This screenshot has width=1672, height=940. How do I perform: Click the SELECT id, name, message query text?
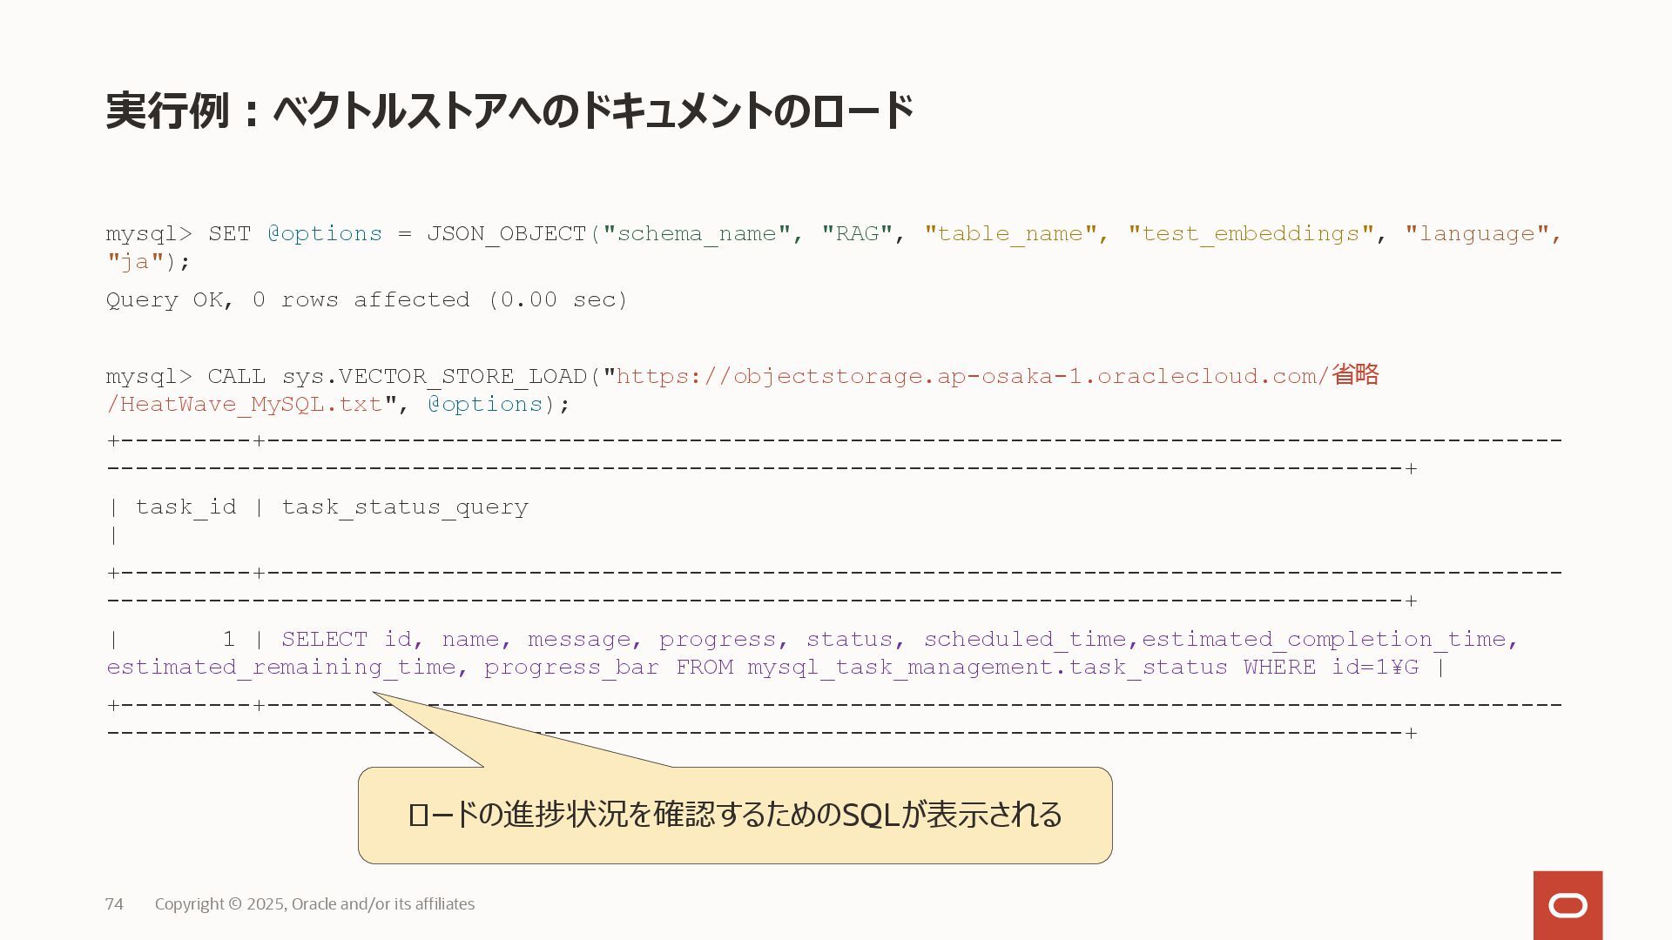[x=900, y=640]
